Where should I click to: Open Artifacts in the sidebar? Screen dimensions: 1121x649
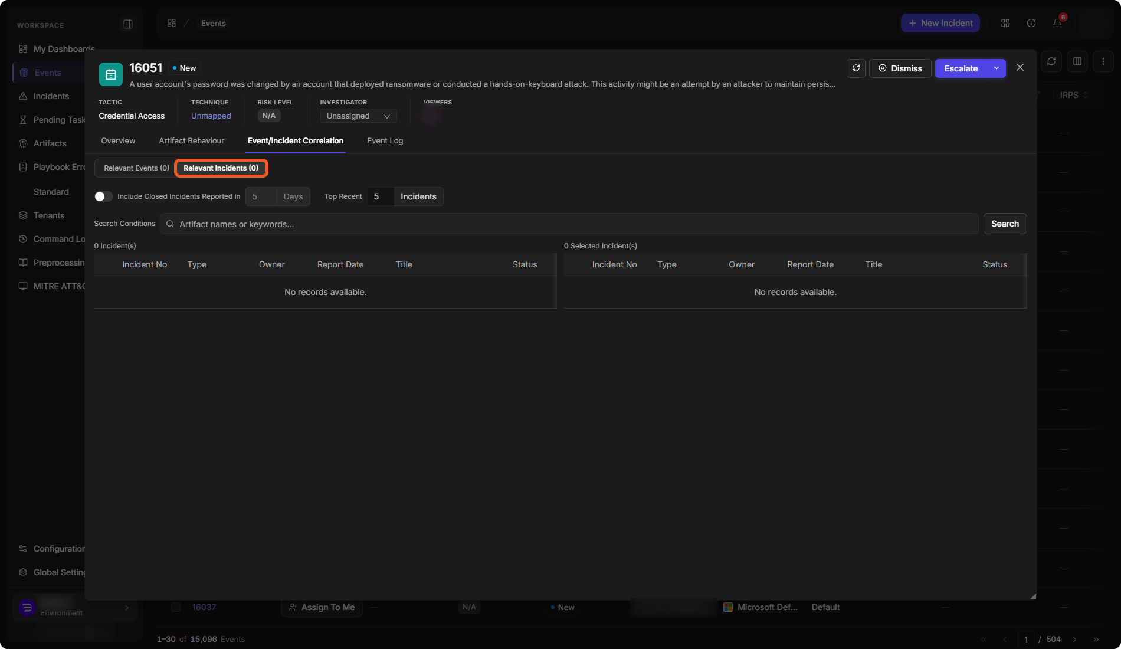(50, 143)
